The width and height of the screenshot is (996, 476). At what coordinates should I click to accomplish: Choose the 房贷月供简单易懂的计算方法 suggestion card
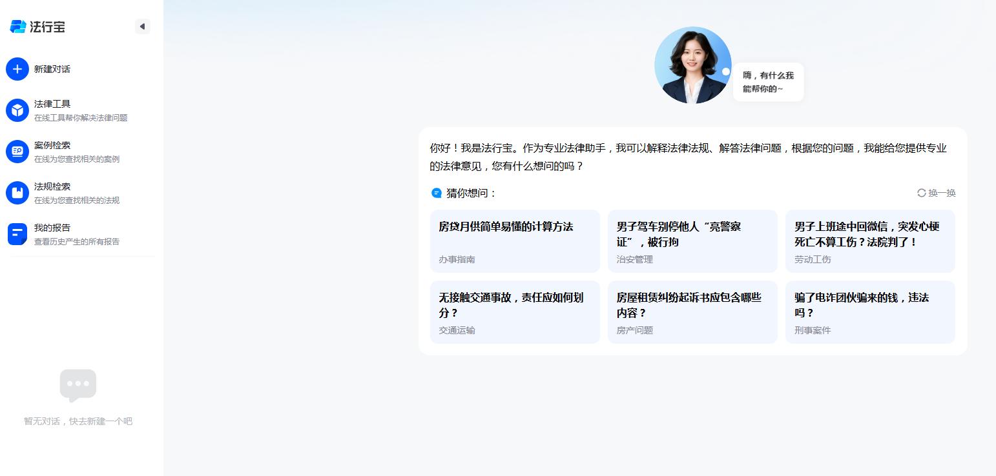tap(515, 241)
